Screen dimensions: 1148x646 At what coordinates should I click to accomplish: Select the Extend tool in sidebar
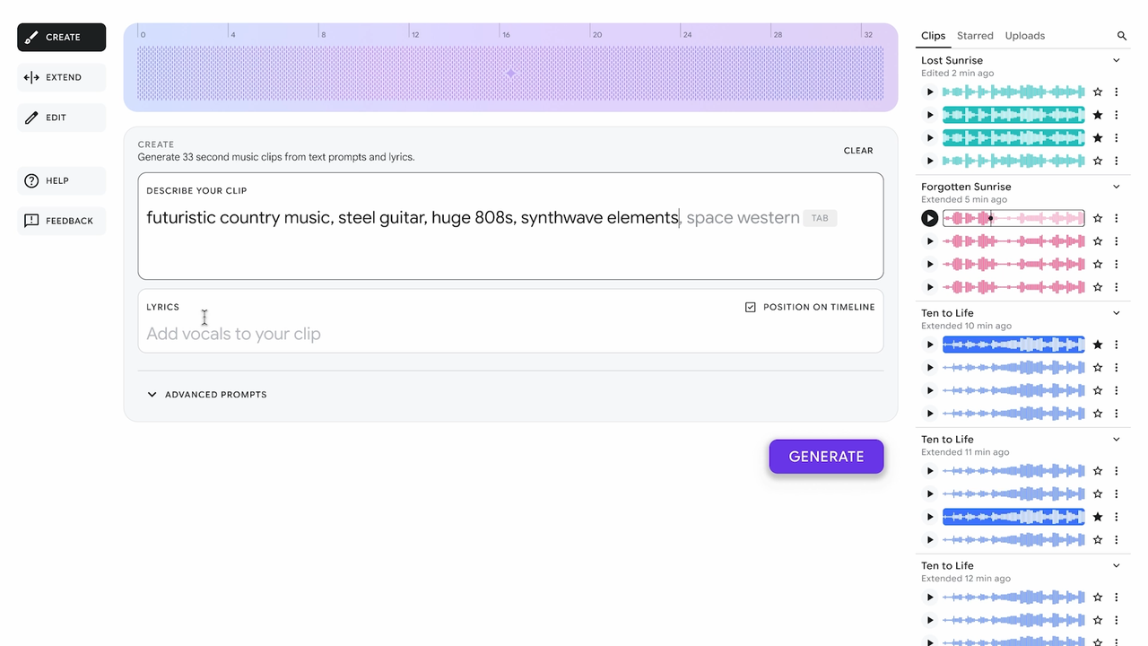coord(62,77)
